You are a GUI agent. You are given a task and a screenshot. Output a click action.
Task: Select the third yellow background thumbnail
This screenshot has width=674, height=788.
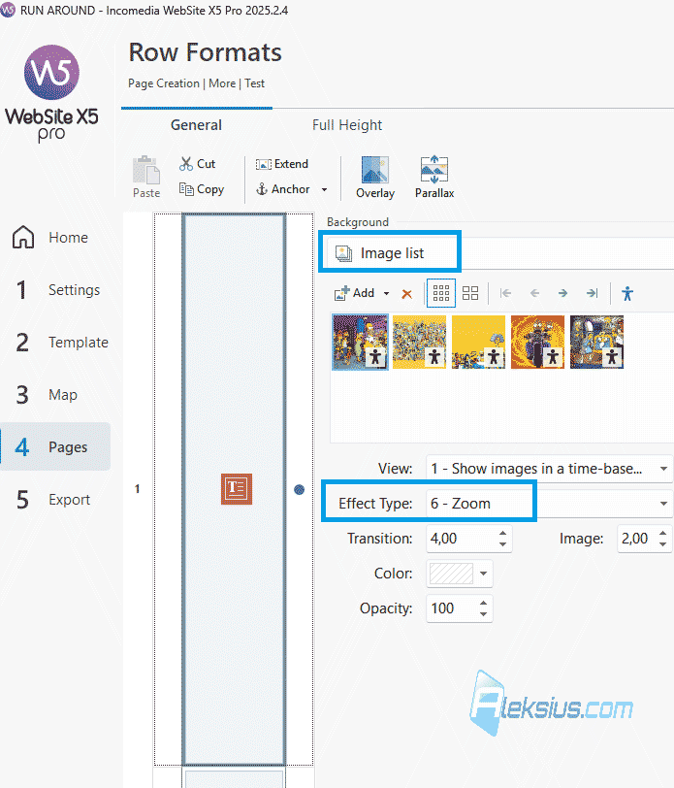pyautogui.click(x=479, y=343)
